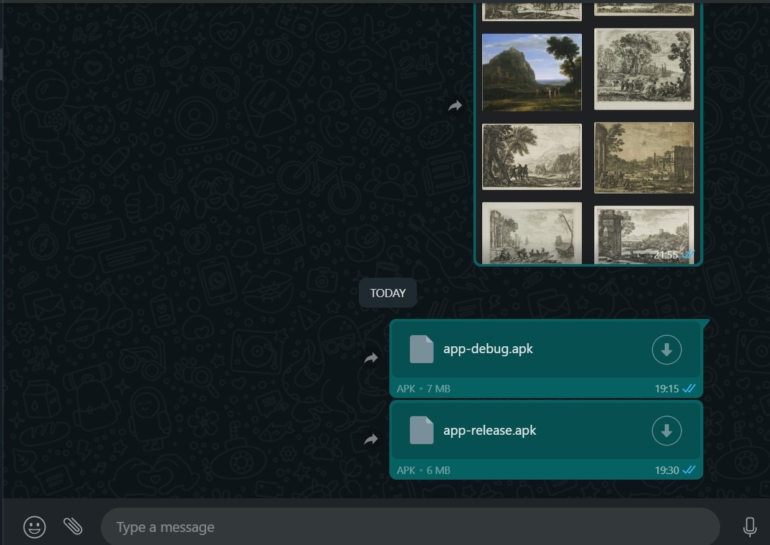Open the sepia city ruins thumbnail

click(x=644, y=158)
